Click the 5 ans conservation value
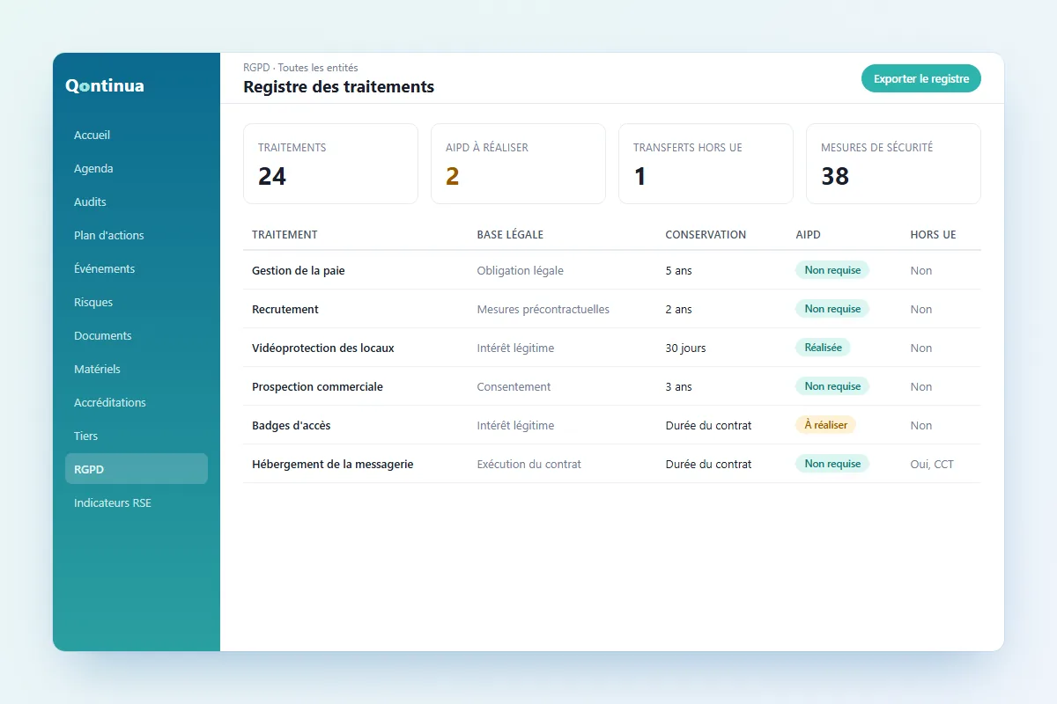The height and width of the screenshot is (704, 1057). (x=678, y=270)
